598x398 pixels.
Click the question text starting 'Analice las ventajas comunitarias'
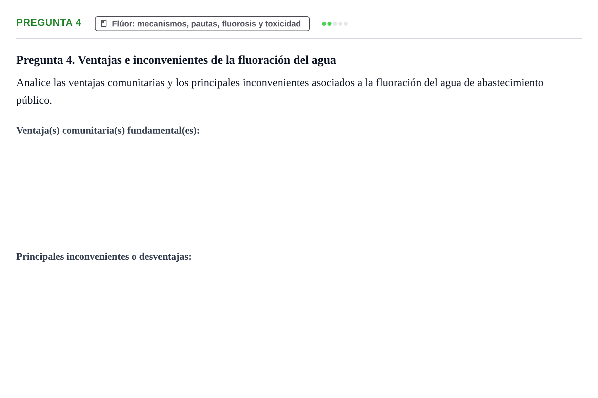(x=280, y=92)
